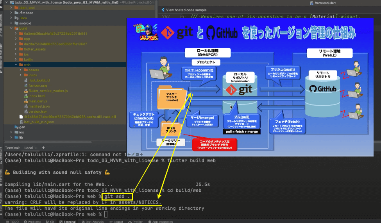Toggle code fold at line 752

coord(182,16)
